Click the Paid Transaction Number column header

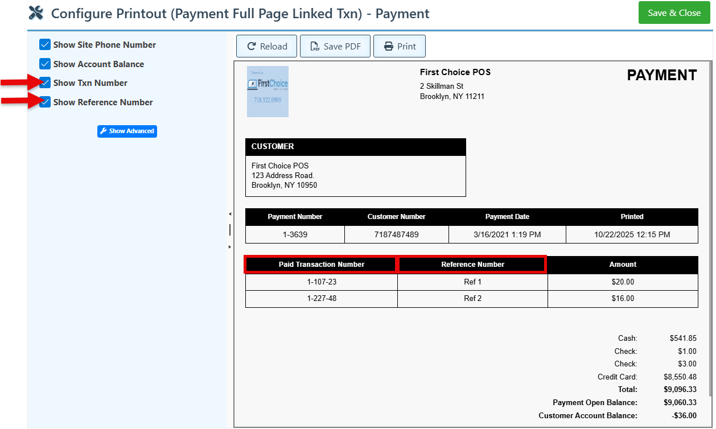[321, 265]
